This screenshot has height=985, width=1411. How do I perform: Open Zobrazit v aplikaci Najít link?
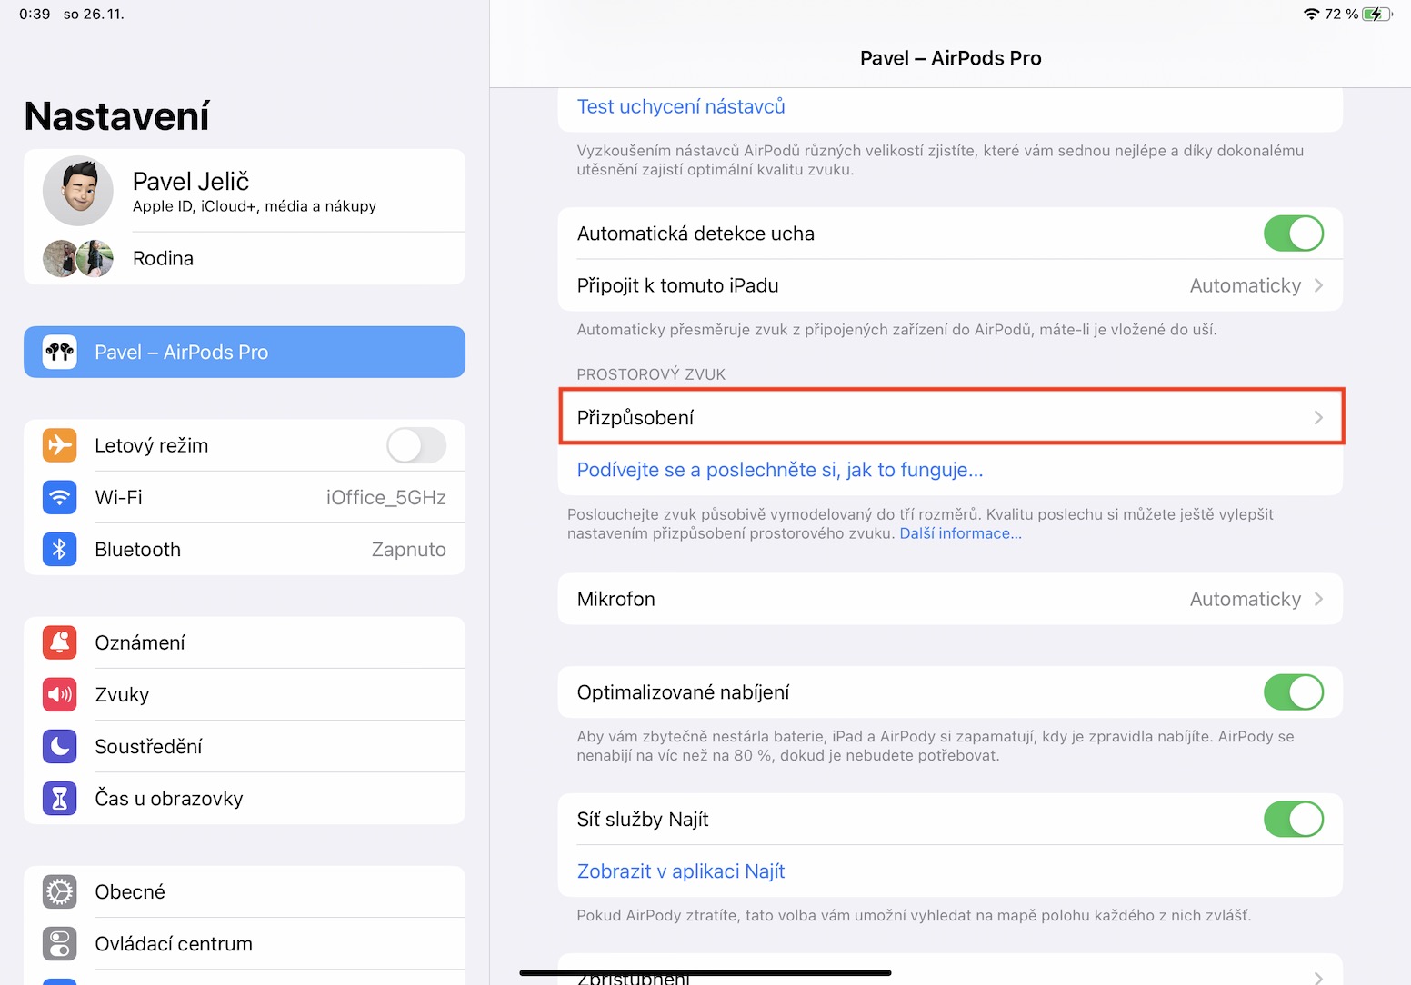681,871
